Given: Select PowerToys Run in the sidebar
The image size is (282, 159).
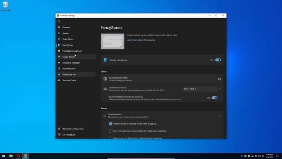Looking at the screenshot, I should point(76,75).
